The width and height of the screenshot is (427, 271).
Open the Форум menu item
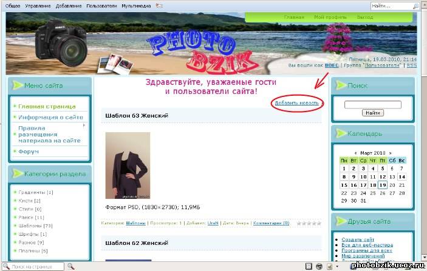click(29, 152)
